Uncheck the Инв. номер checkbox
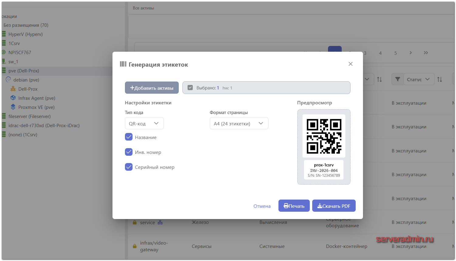Viewport: 456px width, 261px height. [129, 152]
